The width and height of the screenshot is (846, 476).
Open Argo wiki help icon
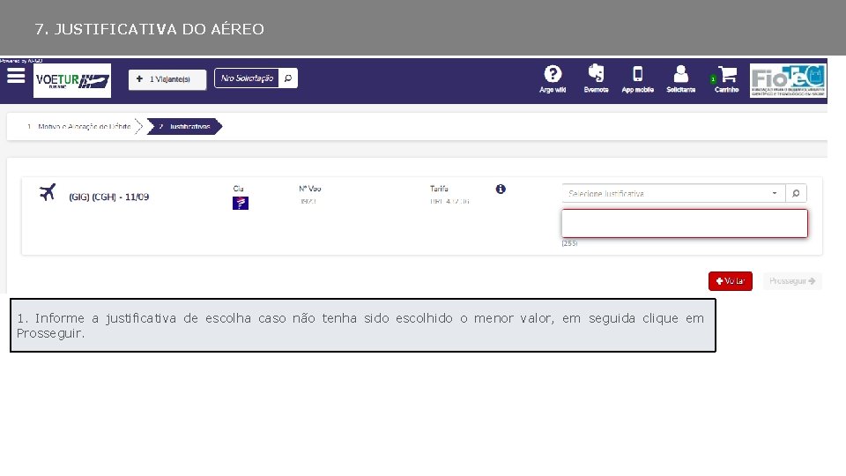click(553, 78)
